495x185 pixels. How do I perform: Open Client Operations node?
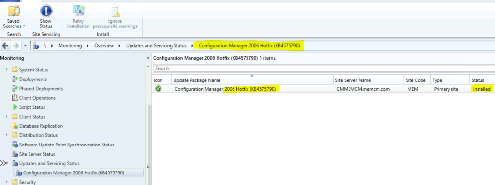[37, 98]
